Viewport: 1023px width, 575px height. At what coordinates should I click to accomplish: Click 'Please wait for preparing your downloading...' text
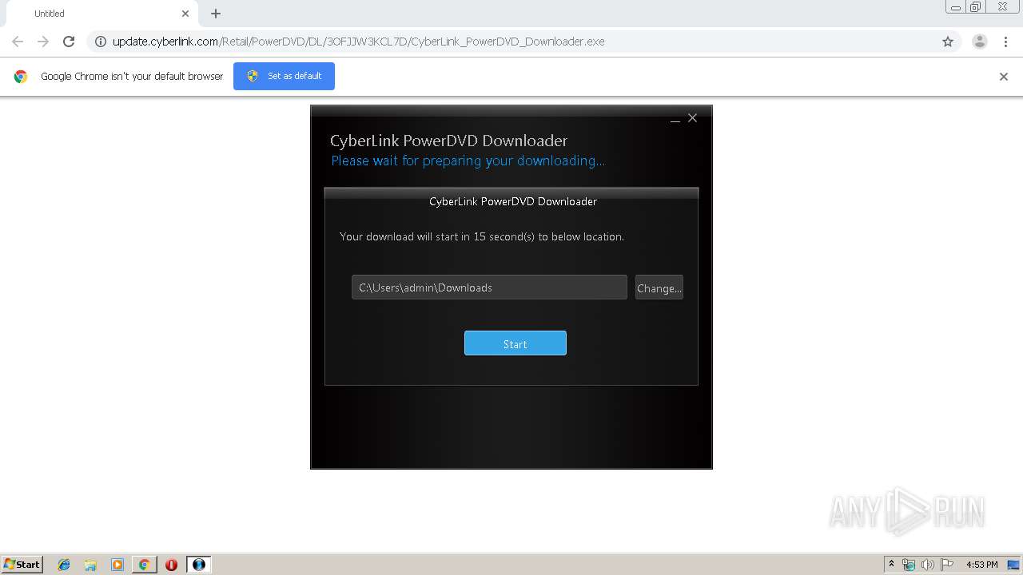click(468, 161)
